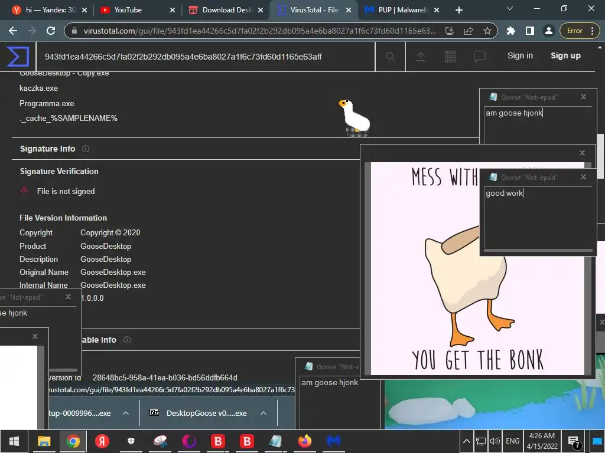Open a new browser tab

coord(458,10)
